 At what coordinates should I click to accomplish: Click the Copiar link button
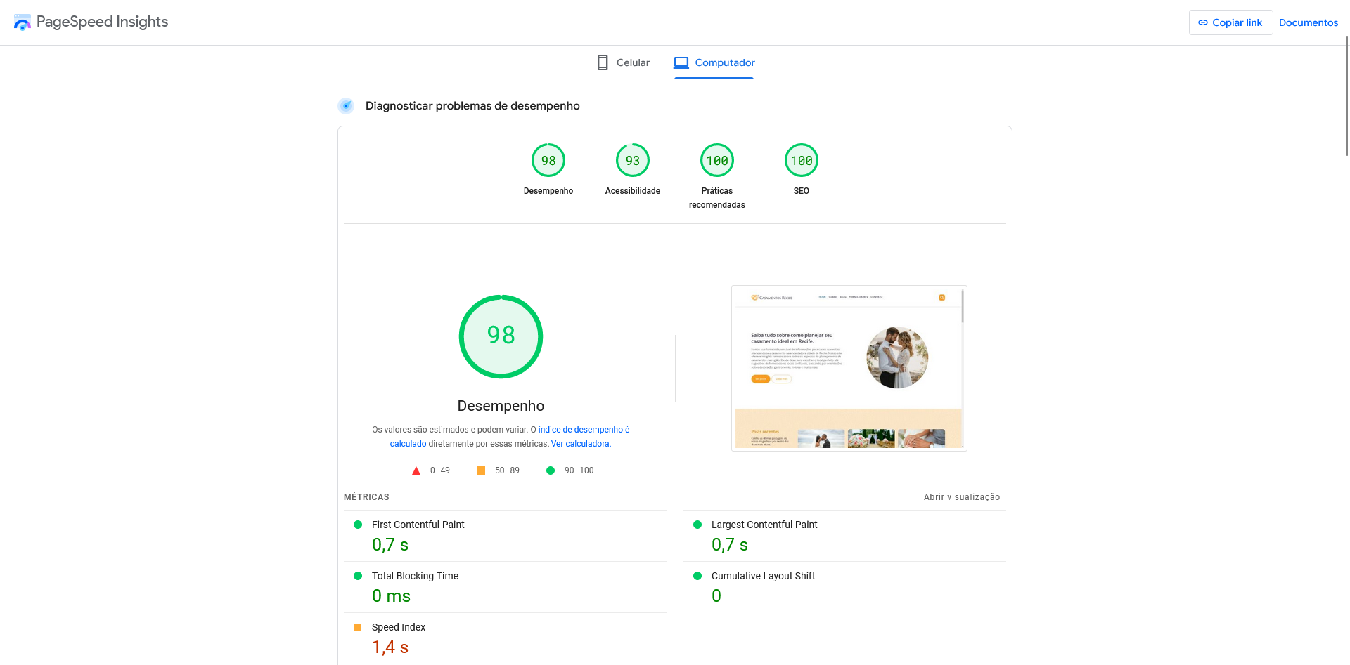point(1230,22)
